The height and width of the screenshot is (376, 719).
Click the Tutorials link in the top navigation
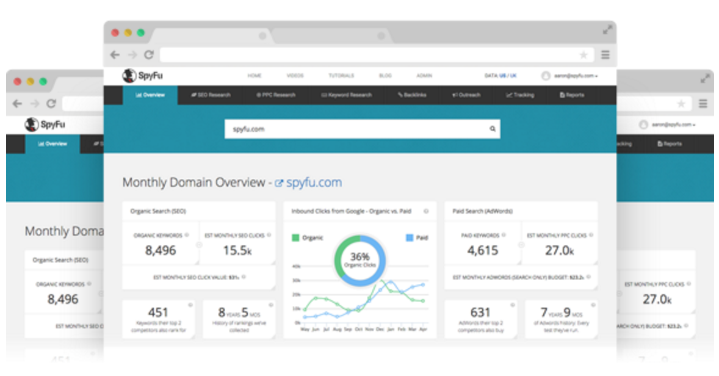341,76
